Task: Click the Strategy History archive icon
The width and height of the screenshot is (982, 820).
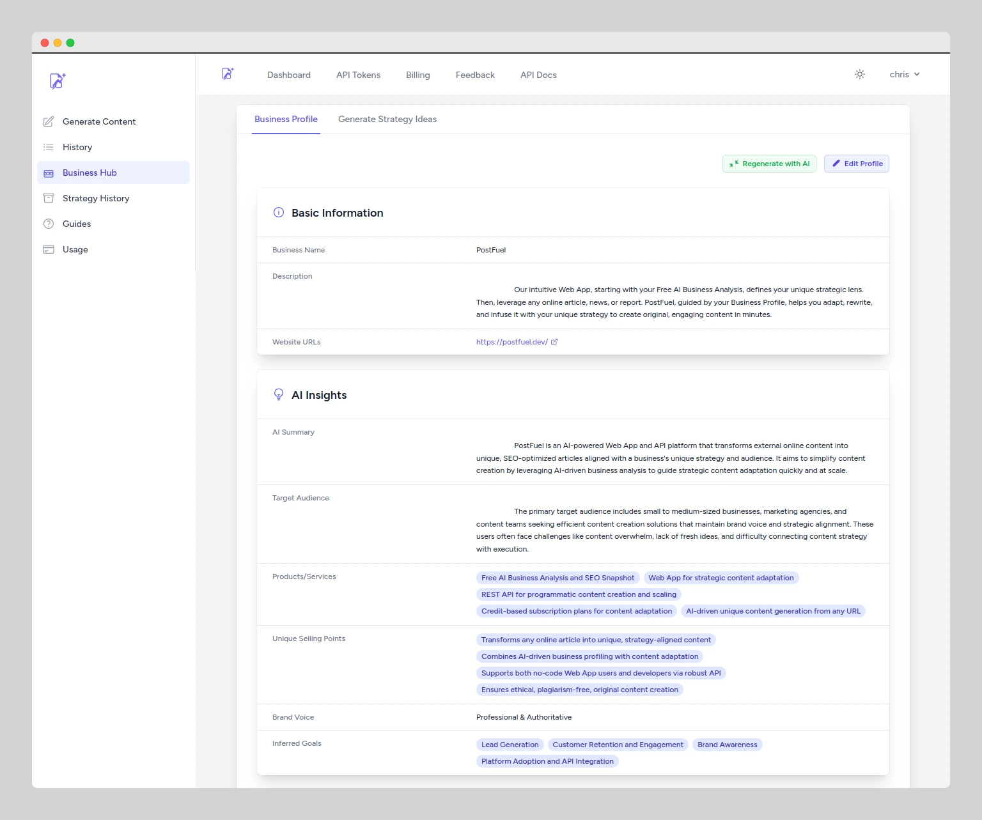Action: tap(49, 198)
